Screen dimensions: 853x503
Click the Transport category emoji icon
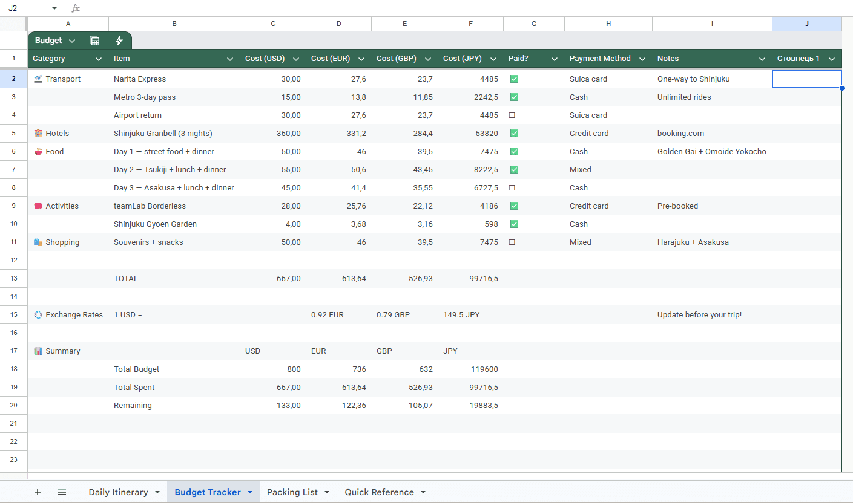click(x=38, y=79)
